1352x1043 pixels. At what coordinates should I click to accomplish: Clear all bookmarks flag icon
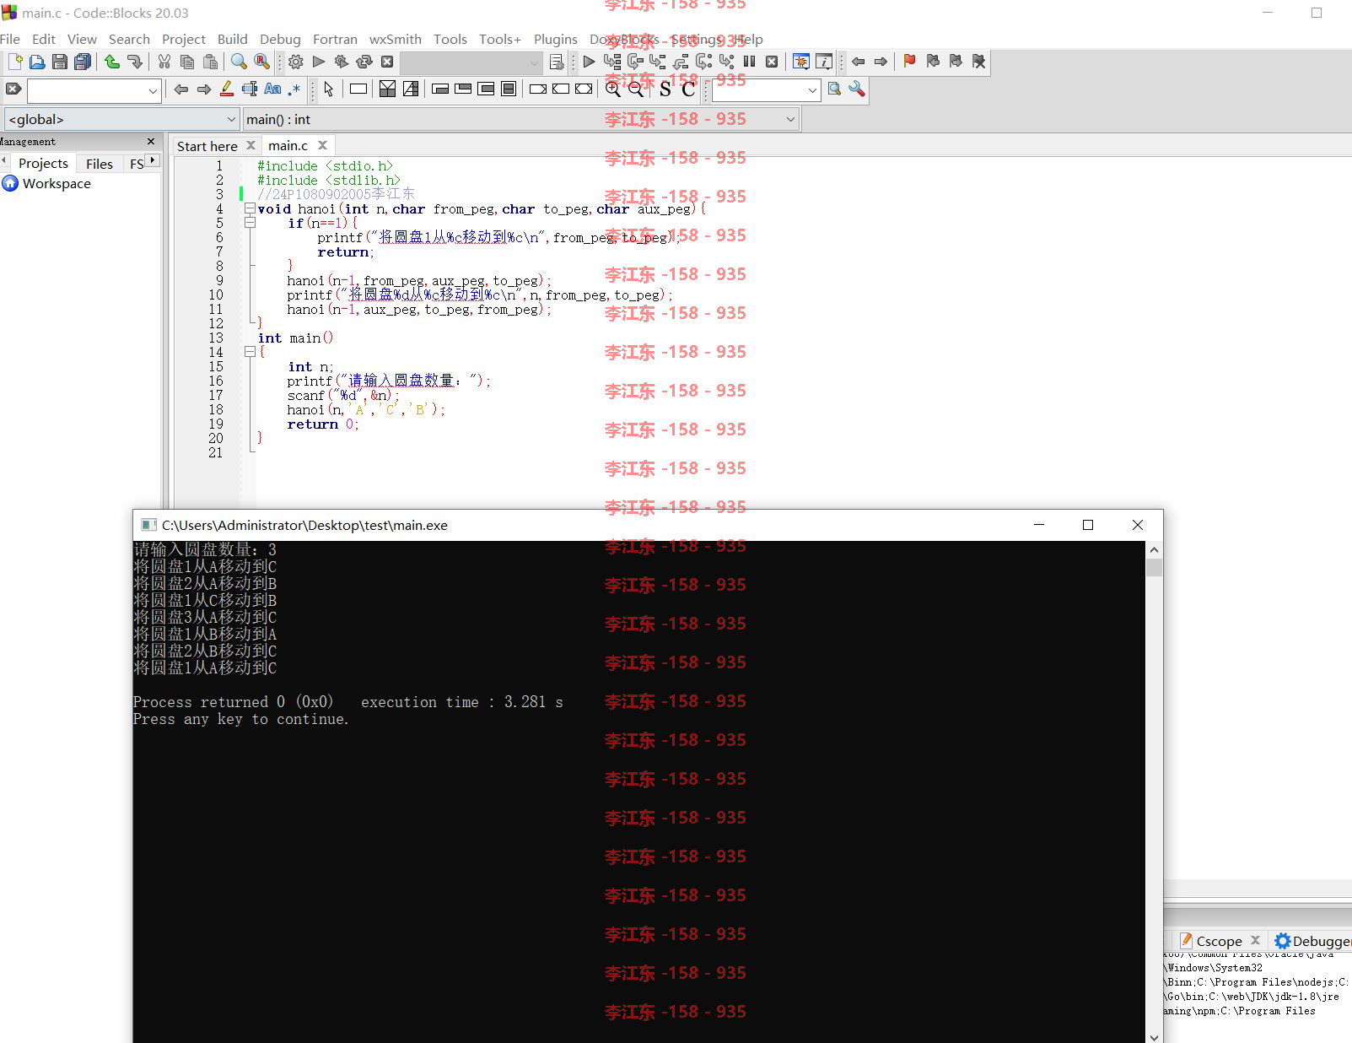point(978,62)
